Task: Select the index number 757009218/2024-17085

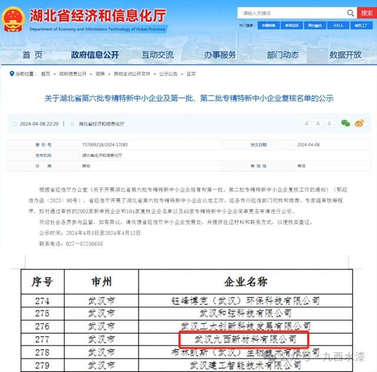Action: pos(105,145)
